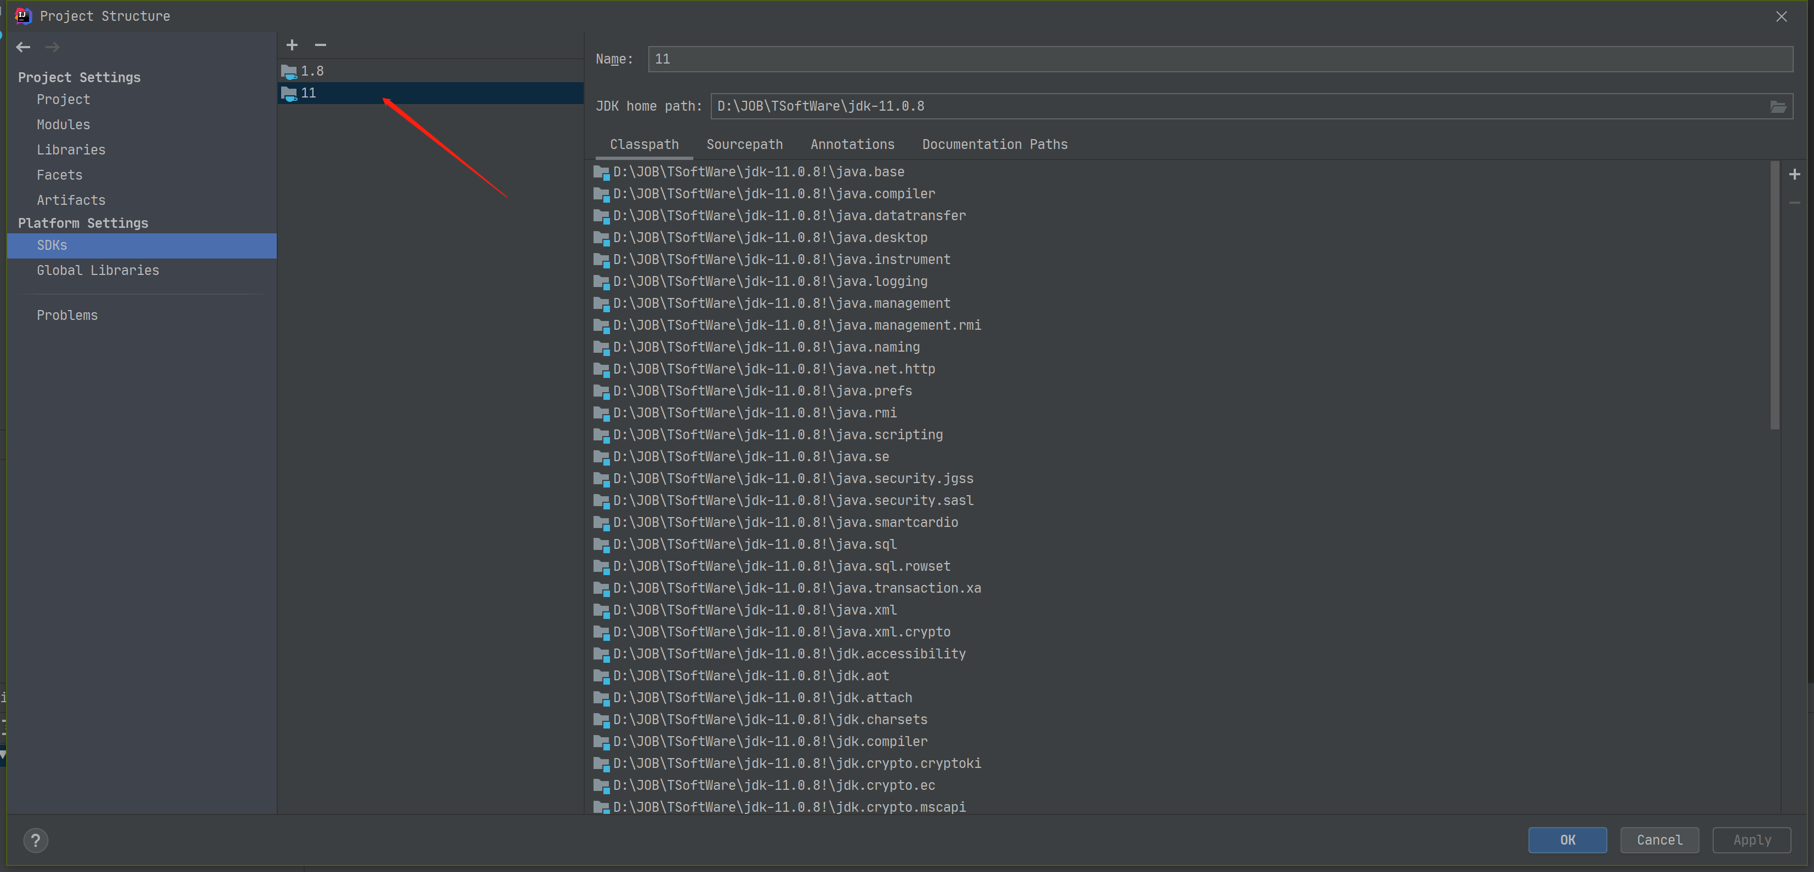Open Global Libraries settings
Viewport: 1814px width, 872px height.
click(x=97, y=270)
